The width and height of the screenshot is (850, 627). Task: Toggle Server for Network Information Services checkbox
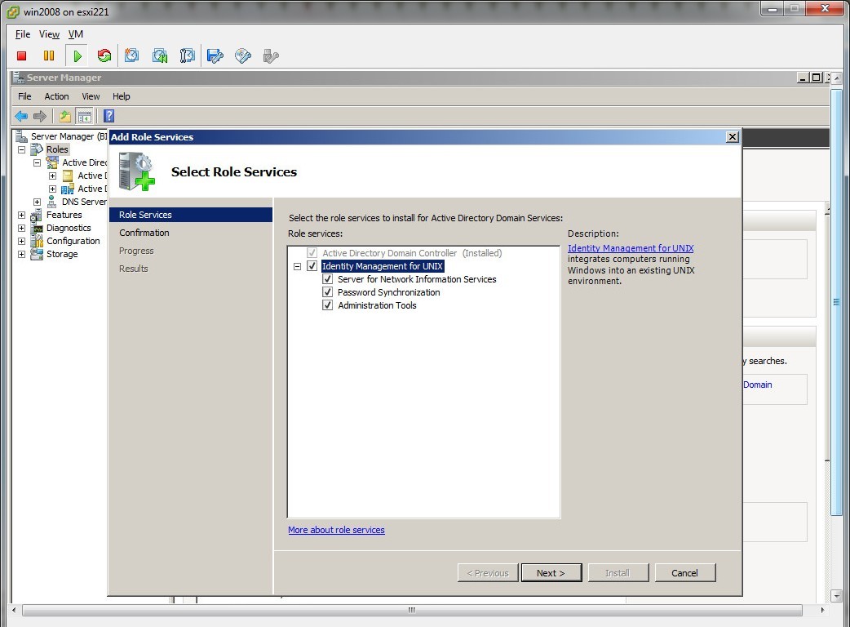point(328,279)
